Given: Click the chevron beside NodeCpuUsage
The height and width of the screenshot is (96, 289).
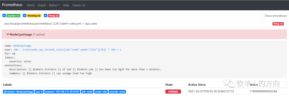Looking at the screenshot, I should click(8, 34).
